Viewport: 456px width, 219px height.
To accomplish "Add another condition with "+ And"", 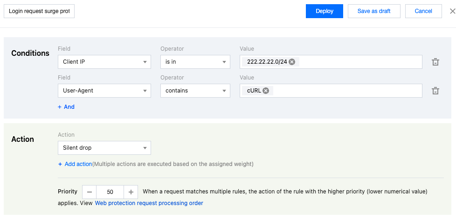I will tap(66, 107).
